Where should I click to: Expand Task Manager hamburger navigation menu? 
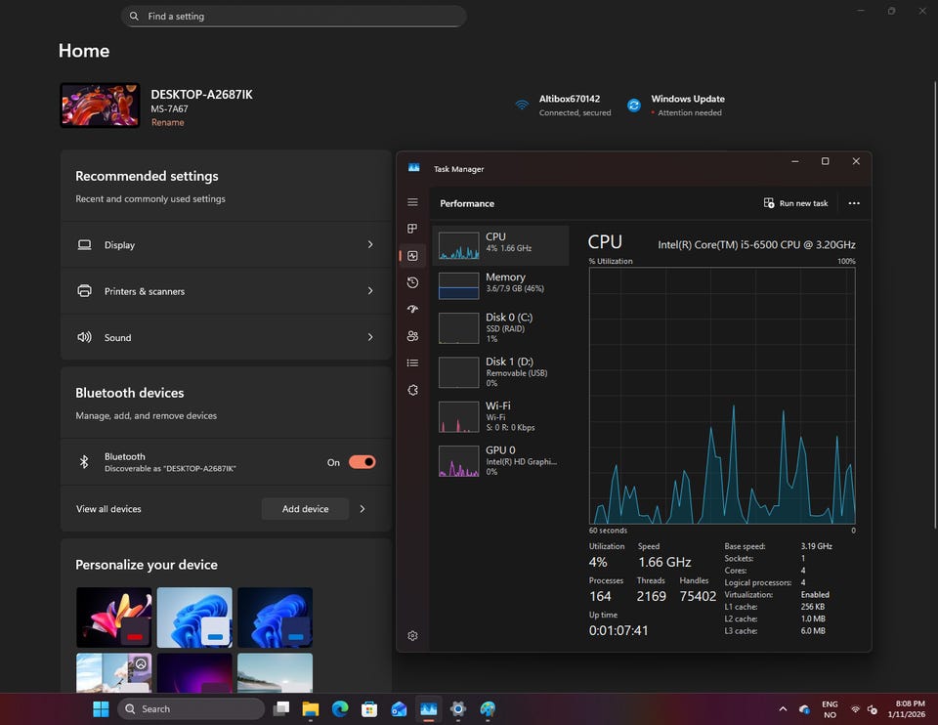412,202
